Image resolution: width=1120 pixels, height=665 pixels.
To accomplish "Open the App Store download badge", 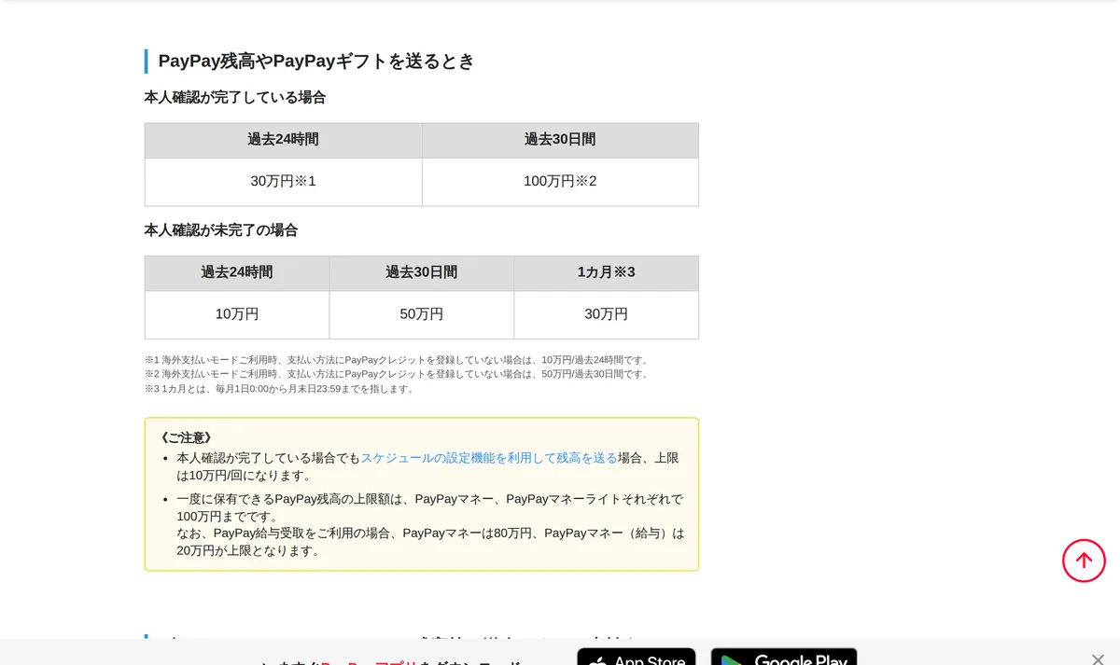I will tap(637, 657).
